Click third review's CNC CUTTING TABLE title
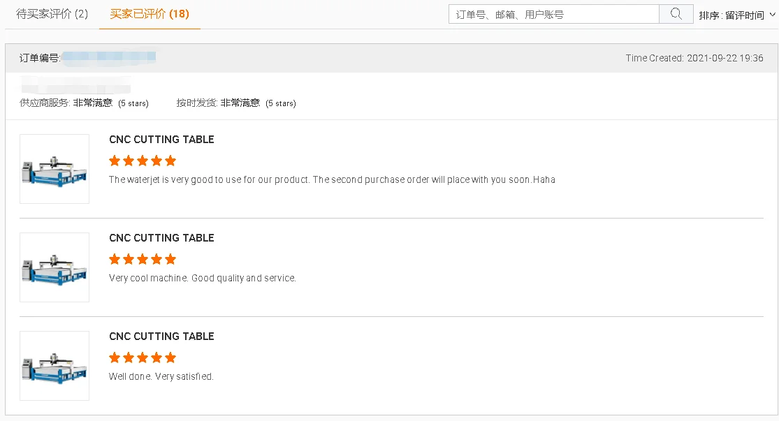This screenshot has height=421, width=779. click(161, 337)
